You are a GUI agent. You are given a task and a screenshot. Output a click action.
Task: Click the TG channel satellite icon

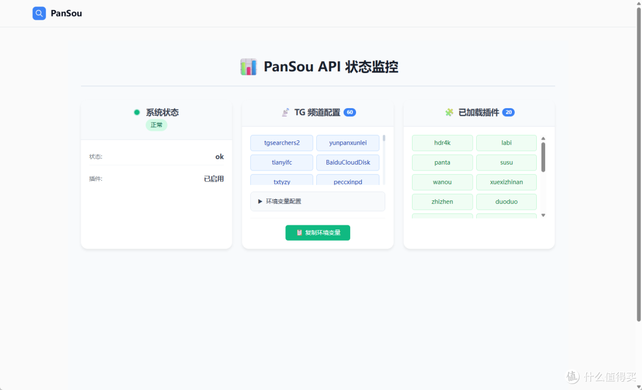click(x=285, y=112)
